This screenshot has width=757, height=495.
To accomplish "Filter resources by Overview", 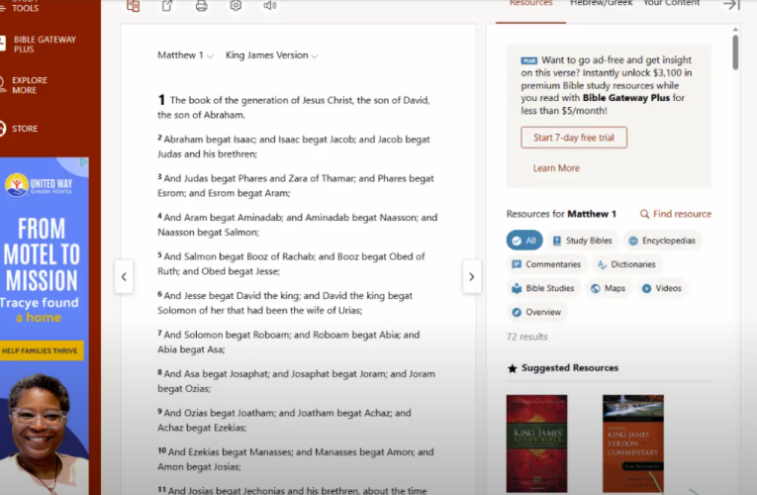I will coord(536,312).
